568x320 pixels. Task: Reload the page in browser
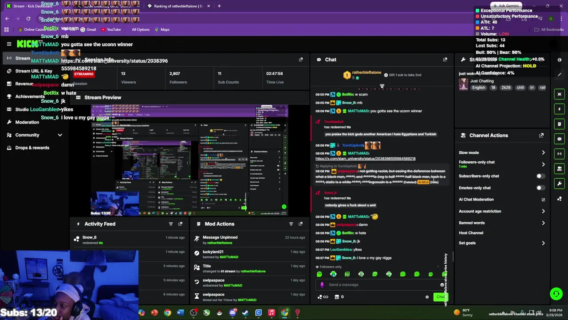pos(28,19)
